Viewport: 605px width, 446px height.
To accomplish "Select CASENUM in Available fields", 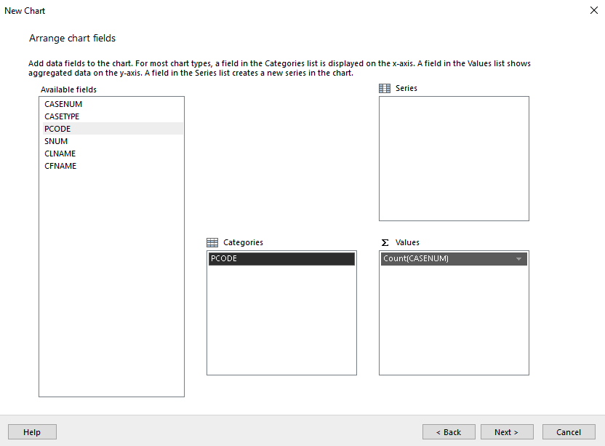I will (x=63, y=104).
